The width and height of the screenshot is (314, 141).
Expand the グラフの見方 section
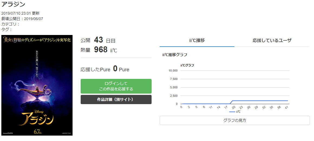click(234, 120)
